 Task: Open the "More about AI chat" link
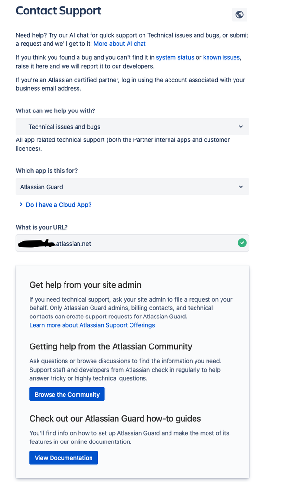[119, 43]
